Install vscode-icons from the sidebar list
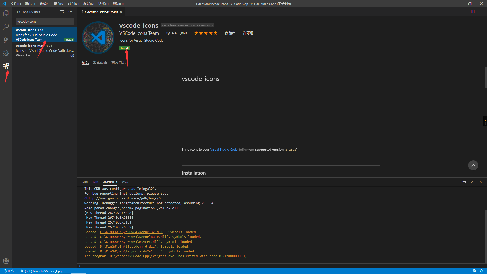 click(69, 40)
